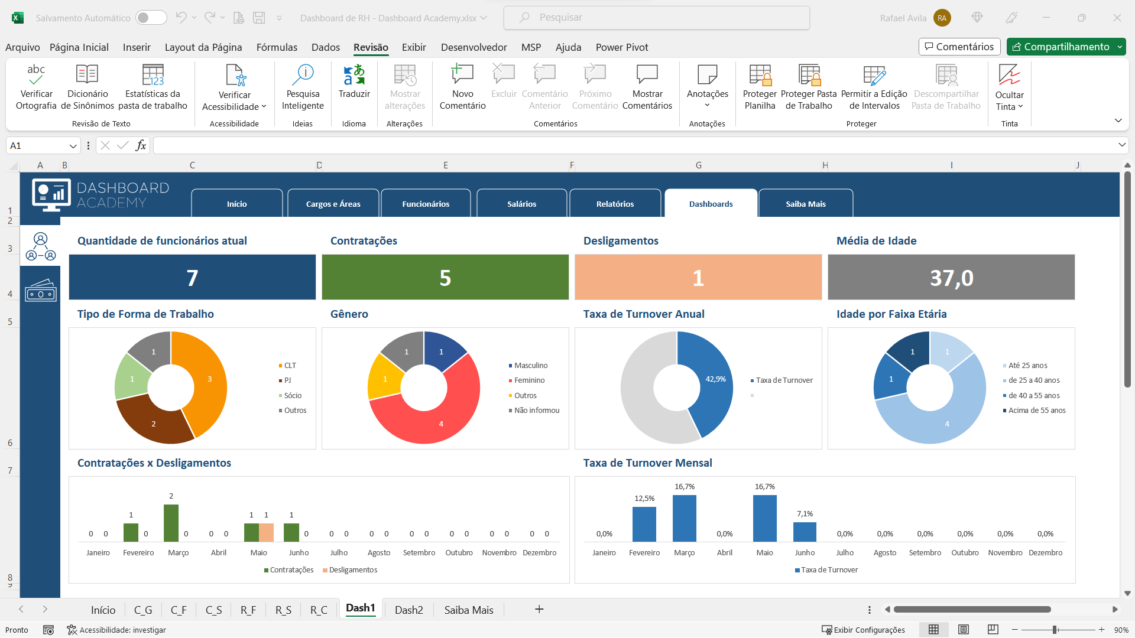
Task: Open the Dicionário de Sinônimos thesaurus
Action: [x=87, y=89]
